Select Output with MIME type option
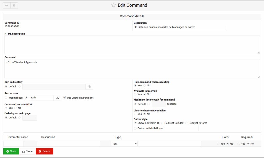The width and height of the screenshot is (264, 158). (x=135, y=129)
